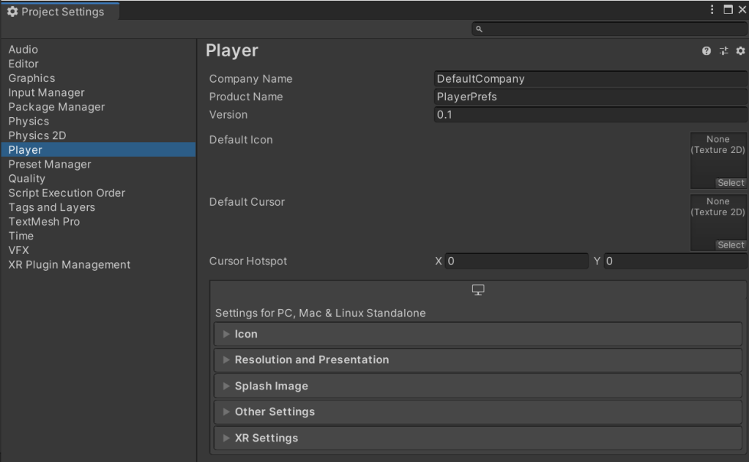Click the Cursor Hotspot X field
Image resolution: width=749 pixels, height=462 pixels.
click(516, 261)
